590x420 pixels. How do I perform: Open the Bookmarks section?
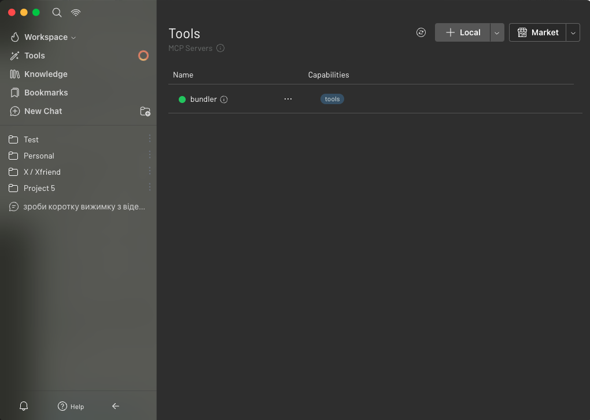46,93
